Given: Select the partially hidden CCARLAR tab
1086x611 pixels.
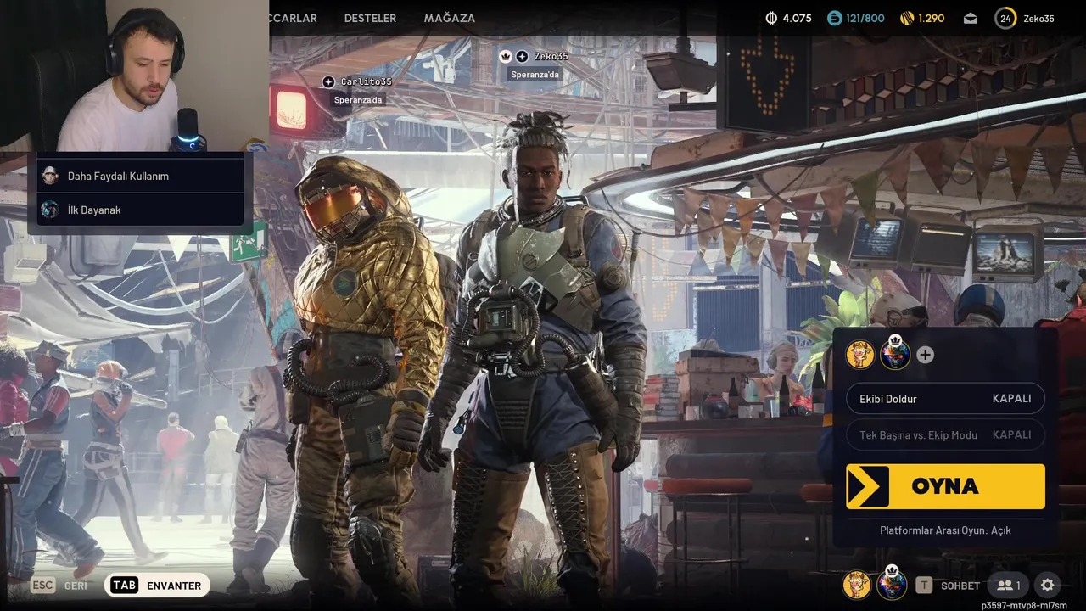Looking at the screenshot, I should (x=294, y=18).
